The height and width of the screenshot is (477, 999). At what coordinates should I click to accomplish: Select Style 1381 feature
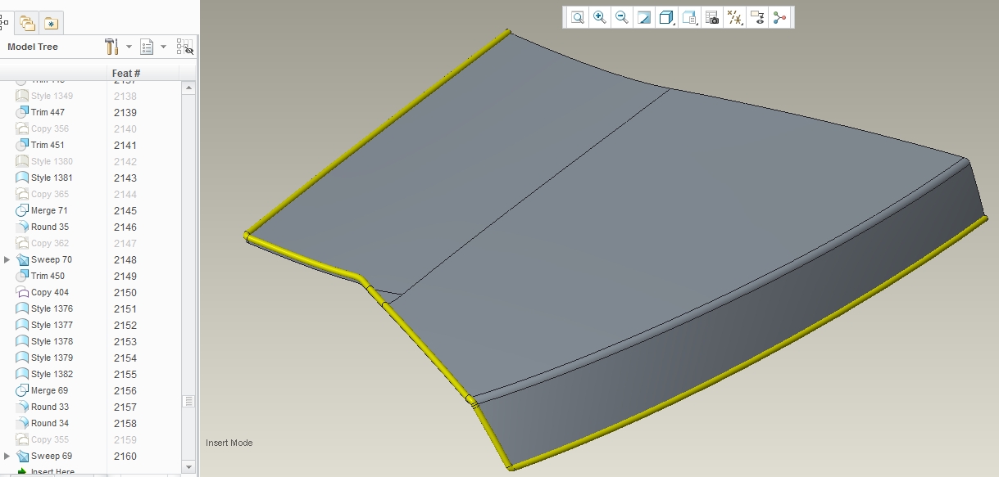52,178
